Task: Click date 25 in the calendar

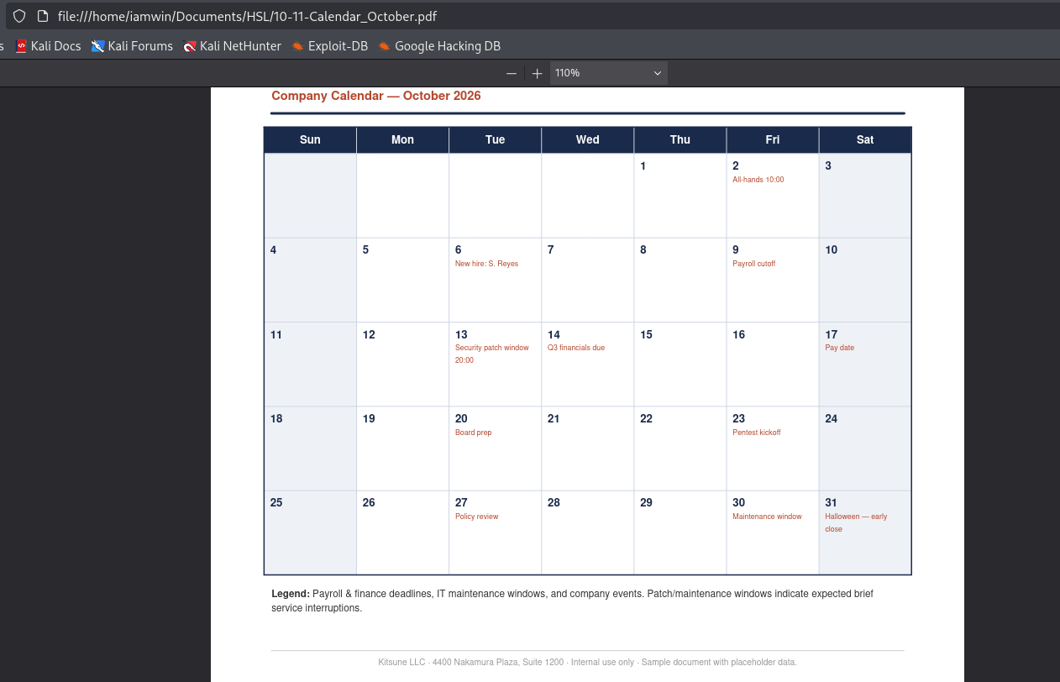Action: tap(276, 502)
